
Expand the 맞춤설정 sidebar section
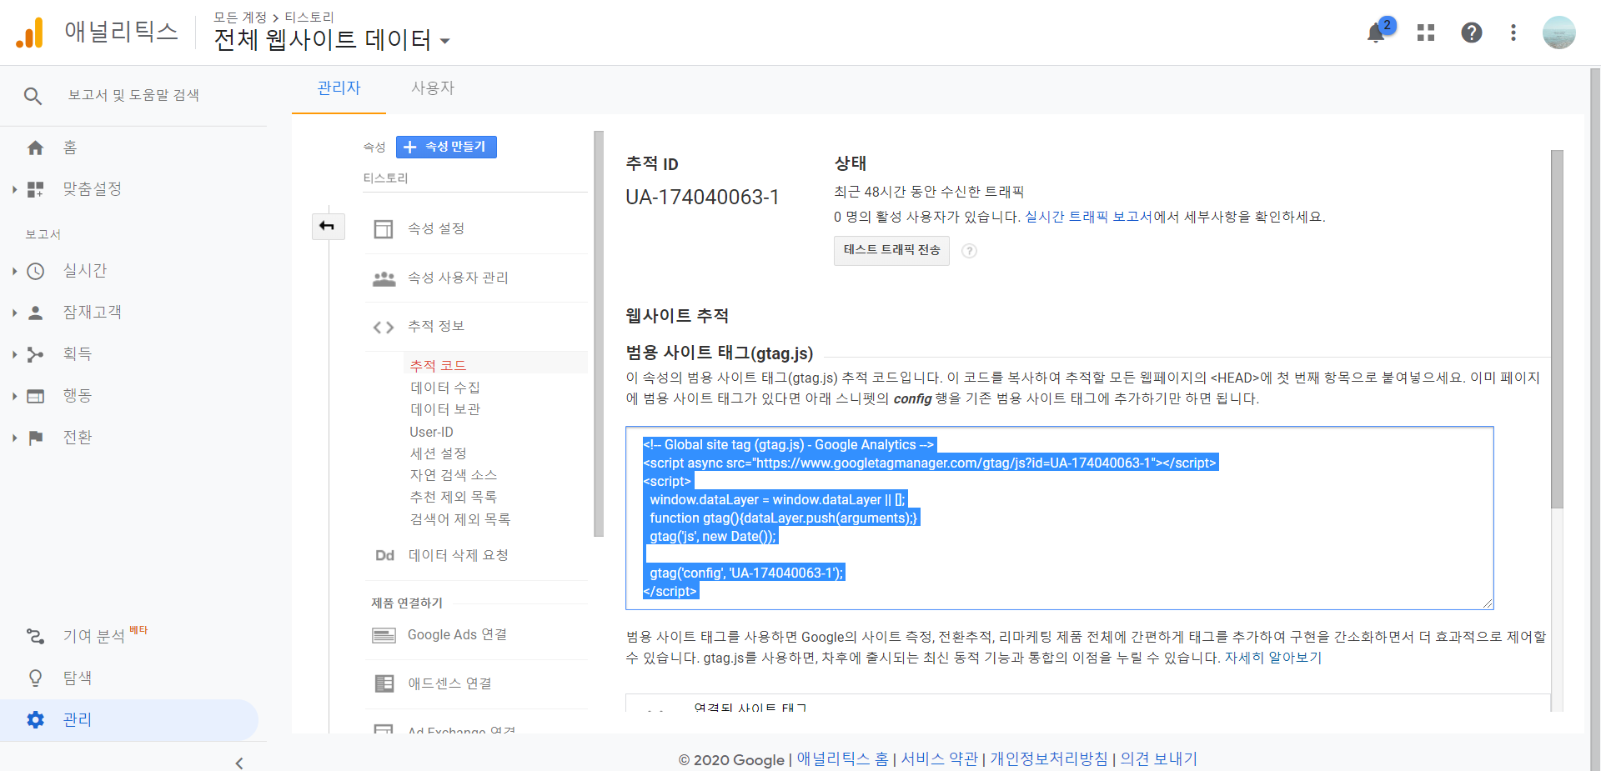(x=14, y=189)
